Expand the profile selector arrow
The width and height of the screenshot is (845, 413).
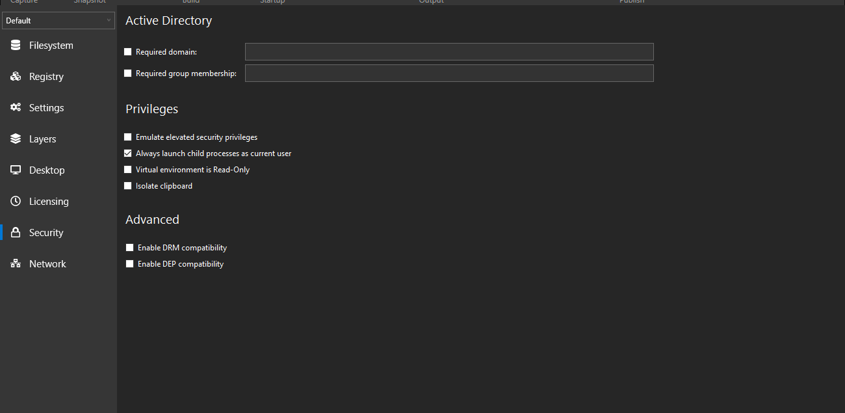pos(109,20)
